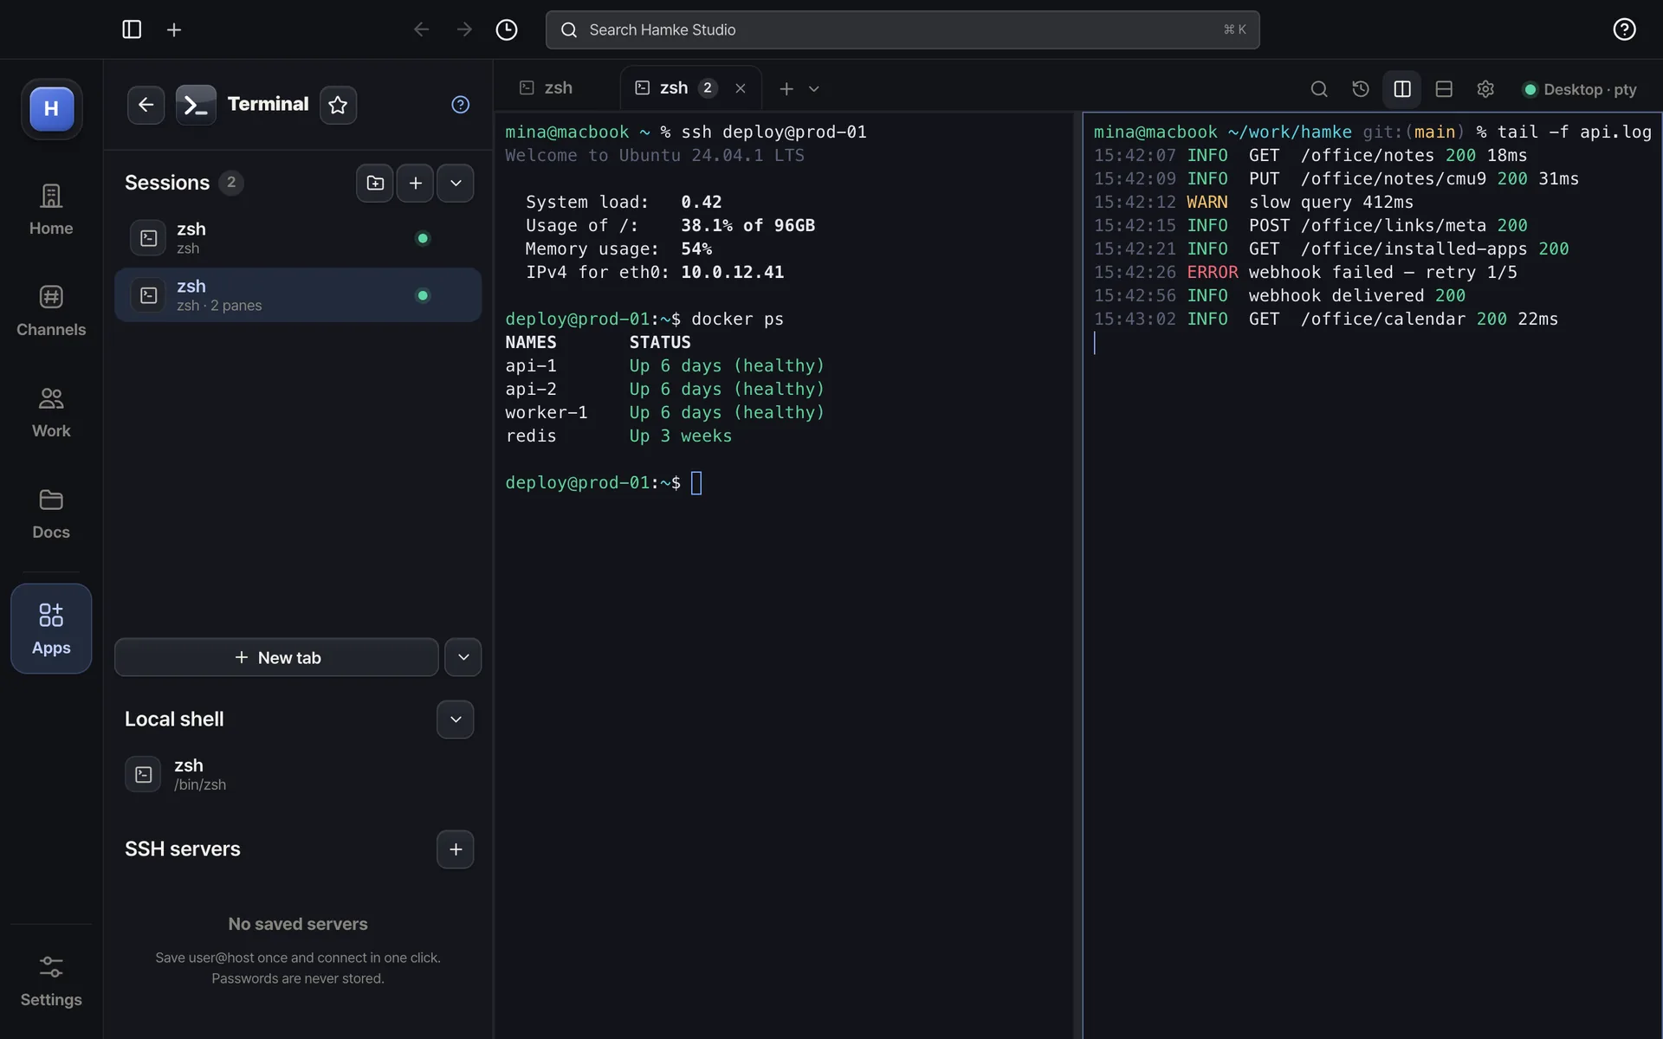This screenshot has height=1039, width=1663.
Task: Open Apps in the left sidebar
Action: click(51, 629)
